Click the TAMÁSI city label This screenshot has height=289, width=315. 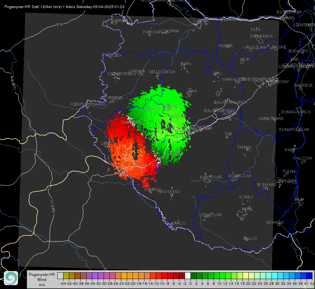pyautogui.click(x=244, y=147)
